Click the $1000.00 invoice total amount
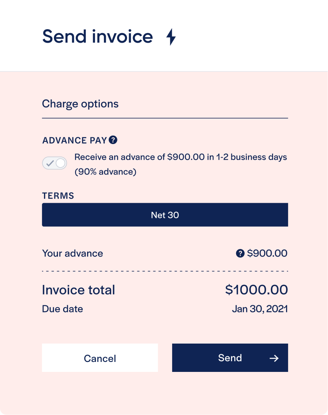The height and width of the screenshot is (415, 328). tap(256, 290)
